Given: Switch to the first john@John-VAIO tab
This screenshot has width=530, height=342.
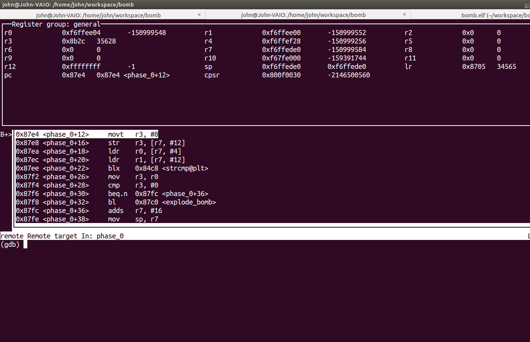Looking at the screenshot, I should (98, 15).
